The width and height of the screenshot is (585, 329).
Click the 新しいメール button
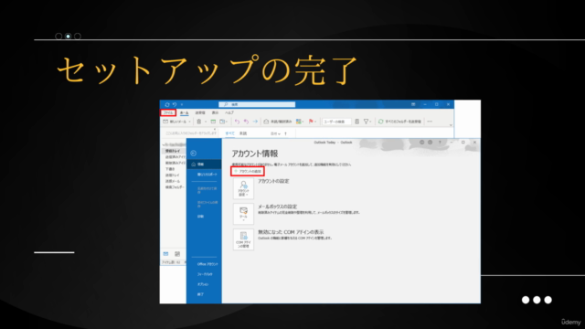point(175,122)
